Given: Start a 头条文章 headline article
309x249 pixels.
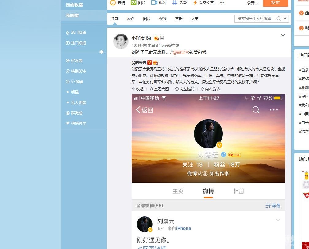Looking at the screenshot, I should 203,3.
